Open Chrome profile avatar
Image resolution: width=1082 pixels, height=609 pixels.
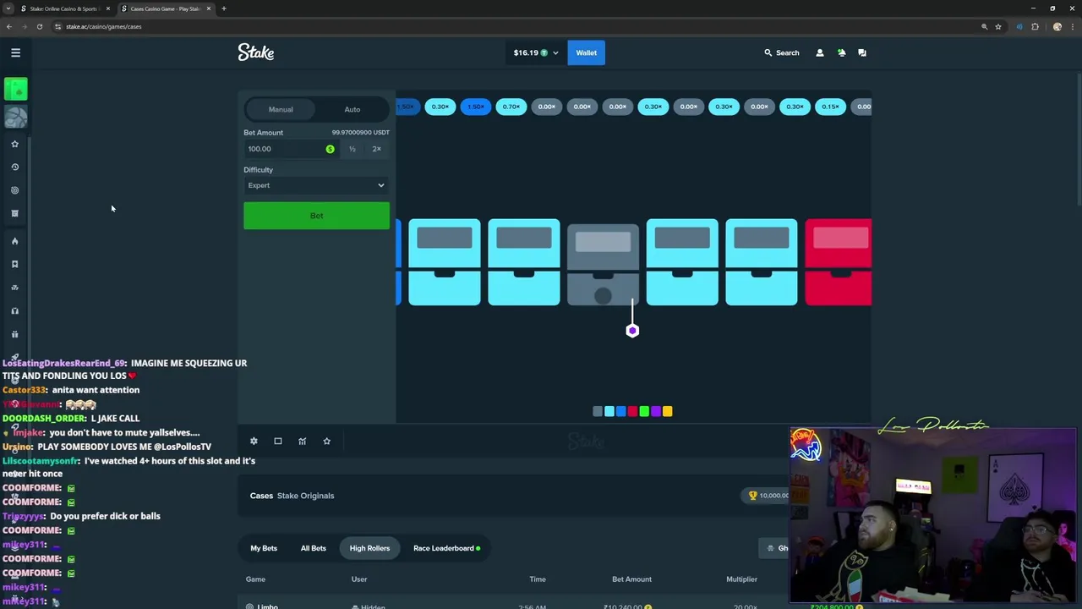pyautogui.click(x=1057, y=26)
